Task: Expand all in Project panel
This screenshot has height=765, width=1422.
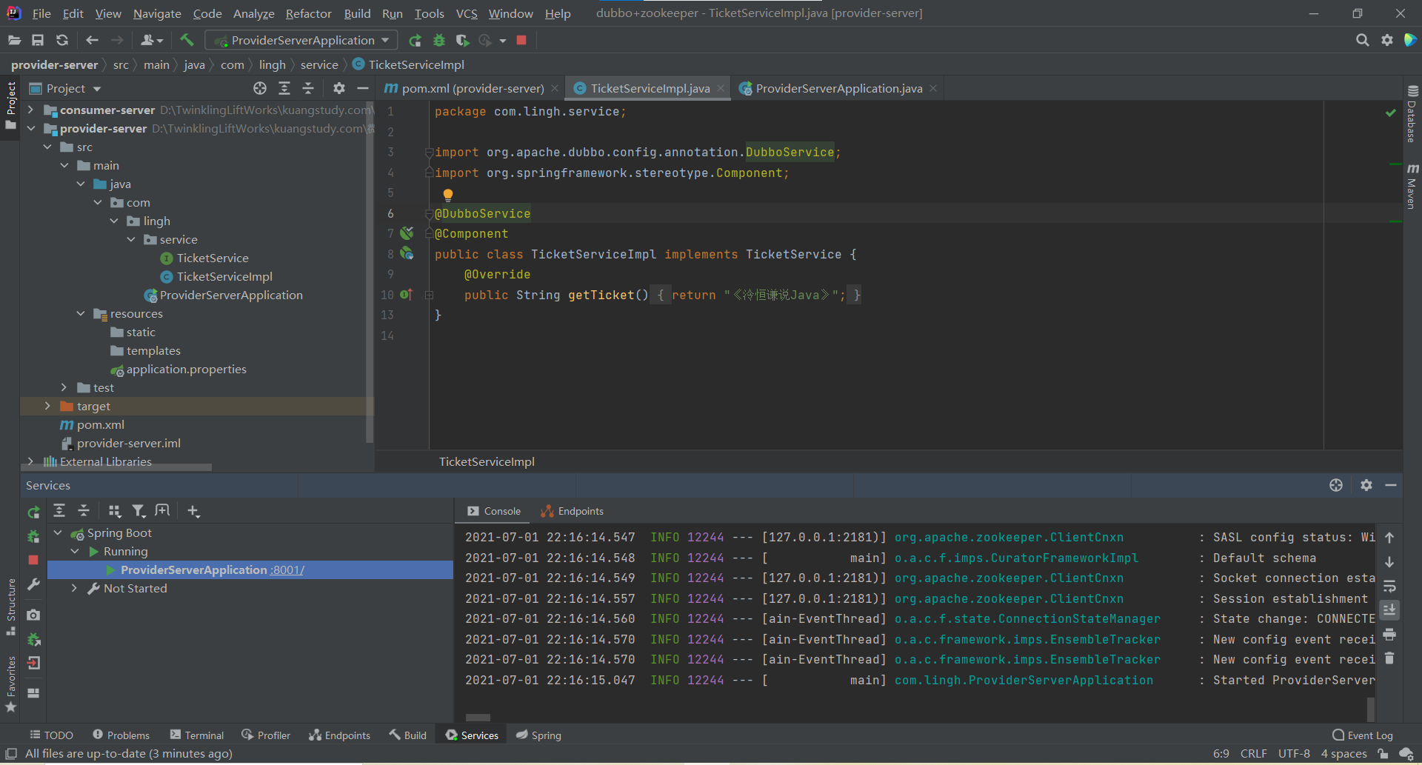Action: click(284, 88)
